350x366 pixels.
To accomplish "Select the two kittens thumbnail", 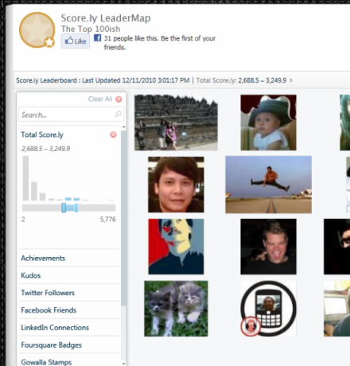I will pyautogui.click(x=176, y=309).
